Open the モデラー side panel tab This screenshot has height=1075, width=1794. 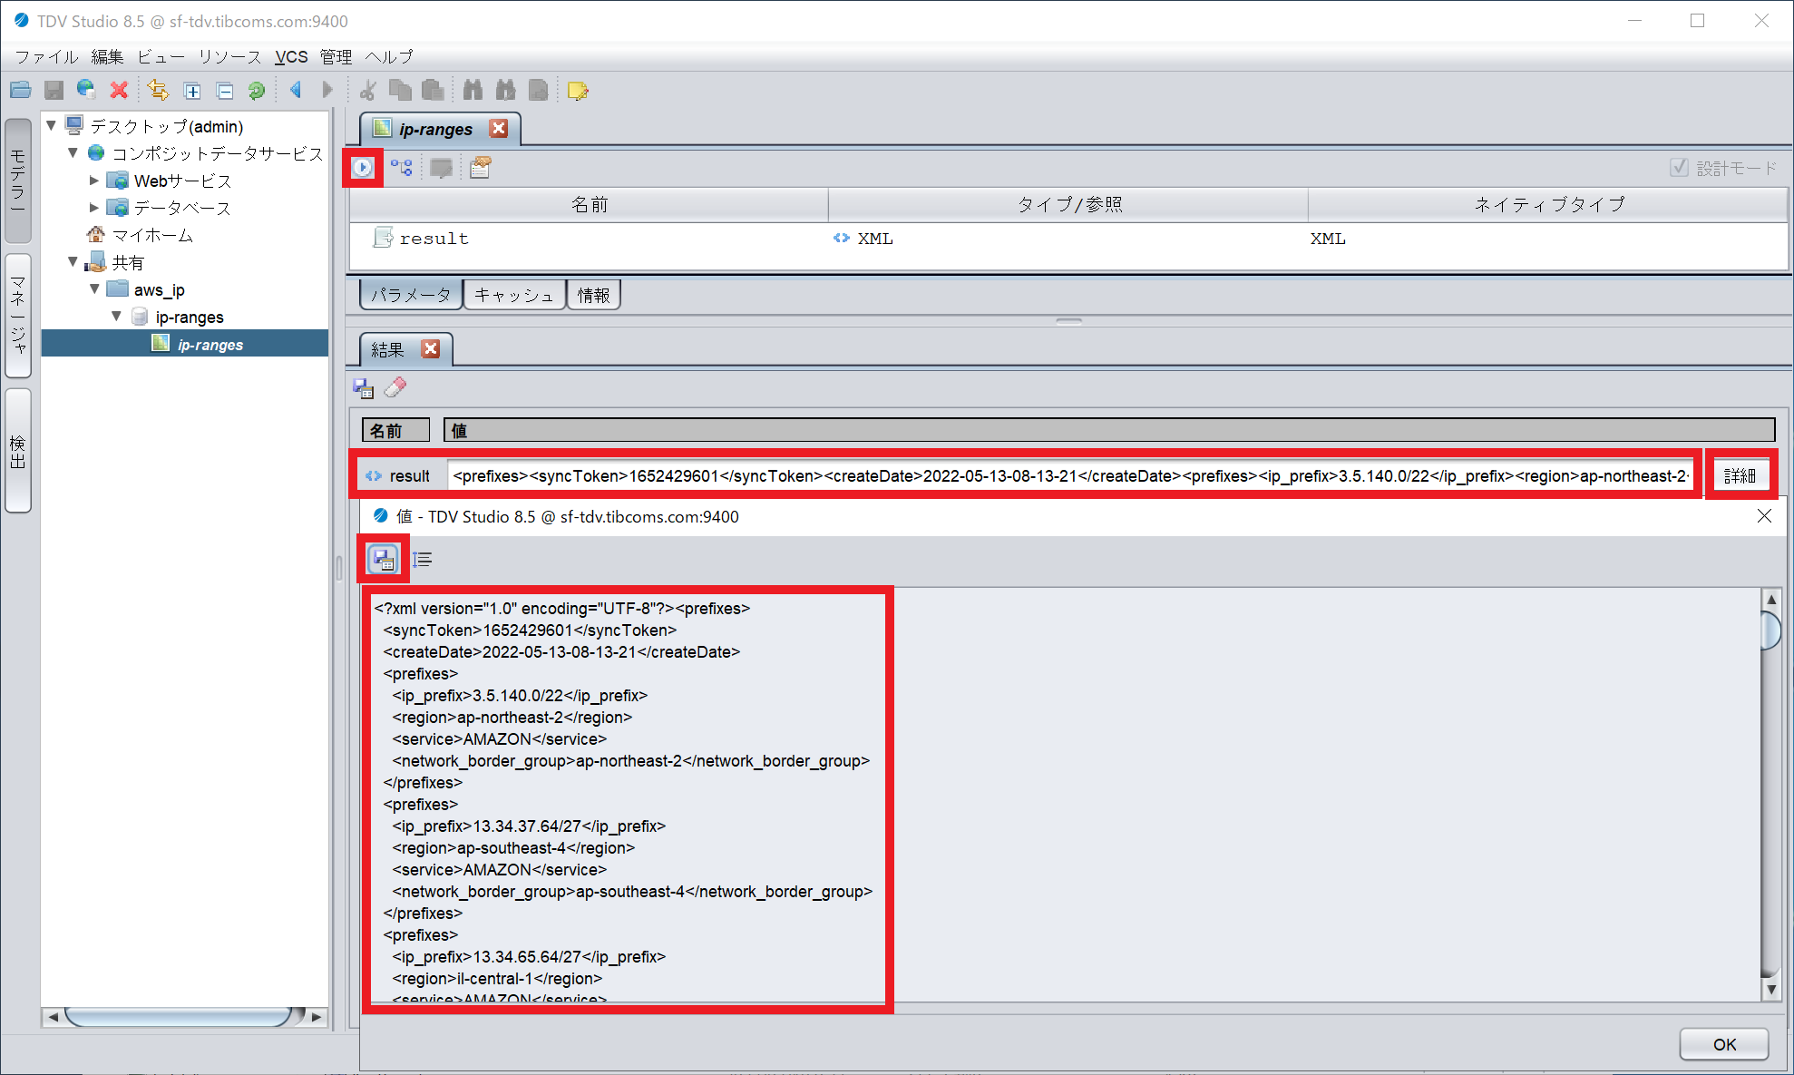tap(17, 181)
